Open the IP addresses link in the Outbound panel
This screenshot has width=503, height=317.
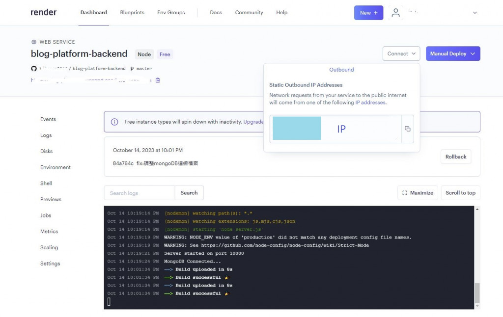370,103
